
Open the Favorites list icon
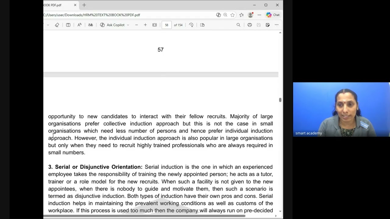click(x=242, y=15)
